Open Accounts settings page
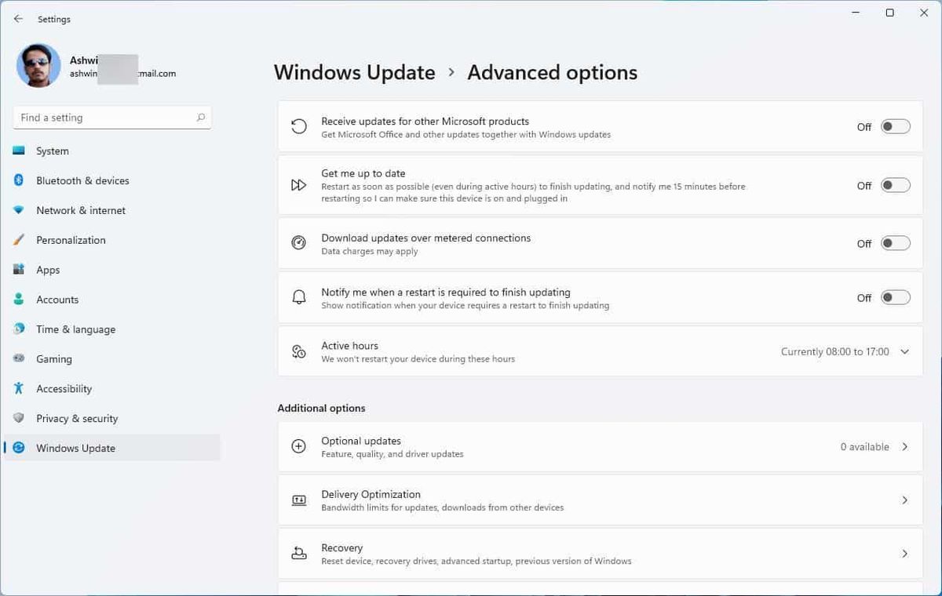The width and height of the screenshot is (942, 596). tap(112, 300)
